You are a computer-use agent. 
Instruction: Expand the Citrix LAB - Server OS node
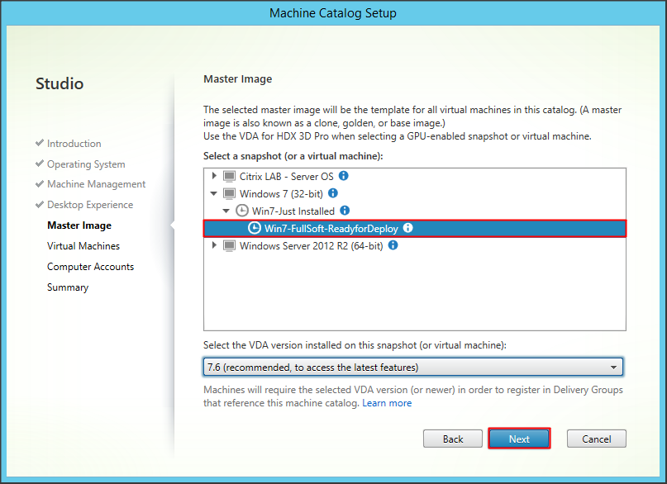click(215, 176)
